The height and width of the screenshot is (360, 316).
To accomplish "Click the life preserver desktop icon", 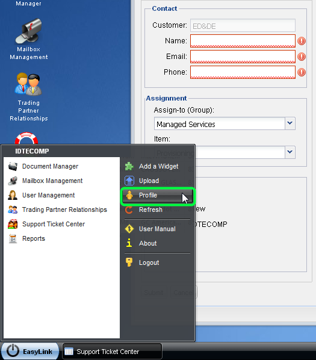I will click(26, 138).
